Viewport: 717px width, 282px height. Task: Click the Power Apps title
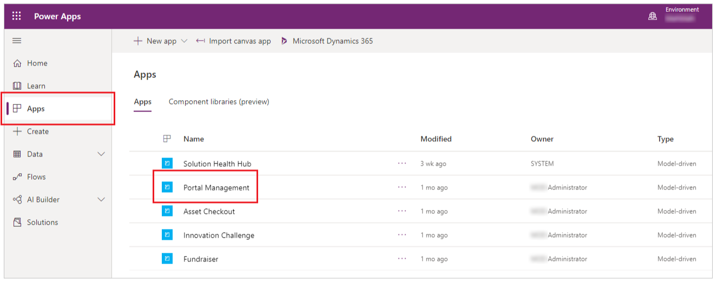(x=57, y=16)
